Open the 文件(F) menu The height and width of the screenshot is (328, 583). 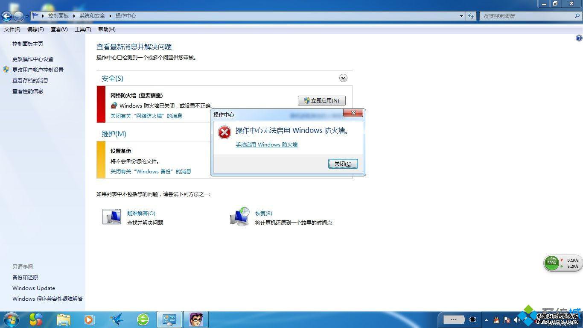pos(12,29)
